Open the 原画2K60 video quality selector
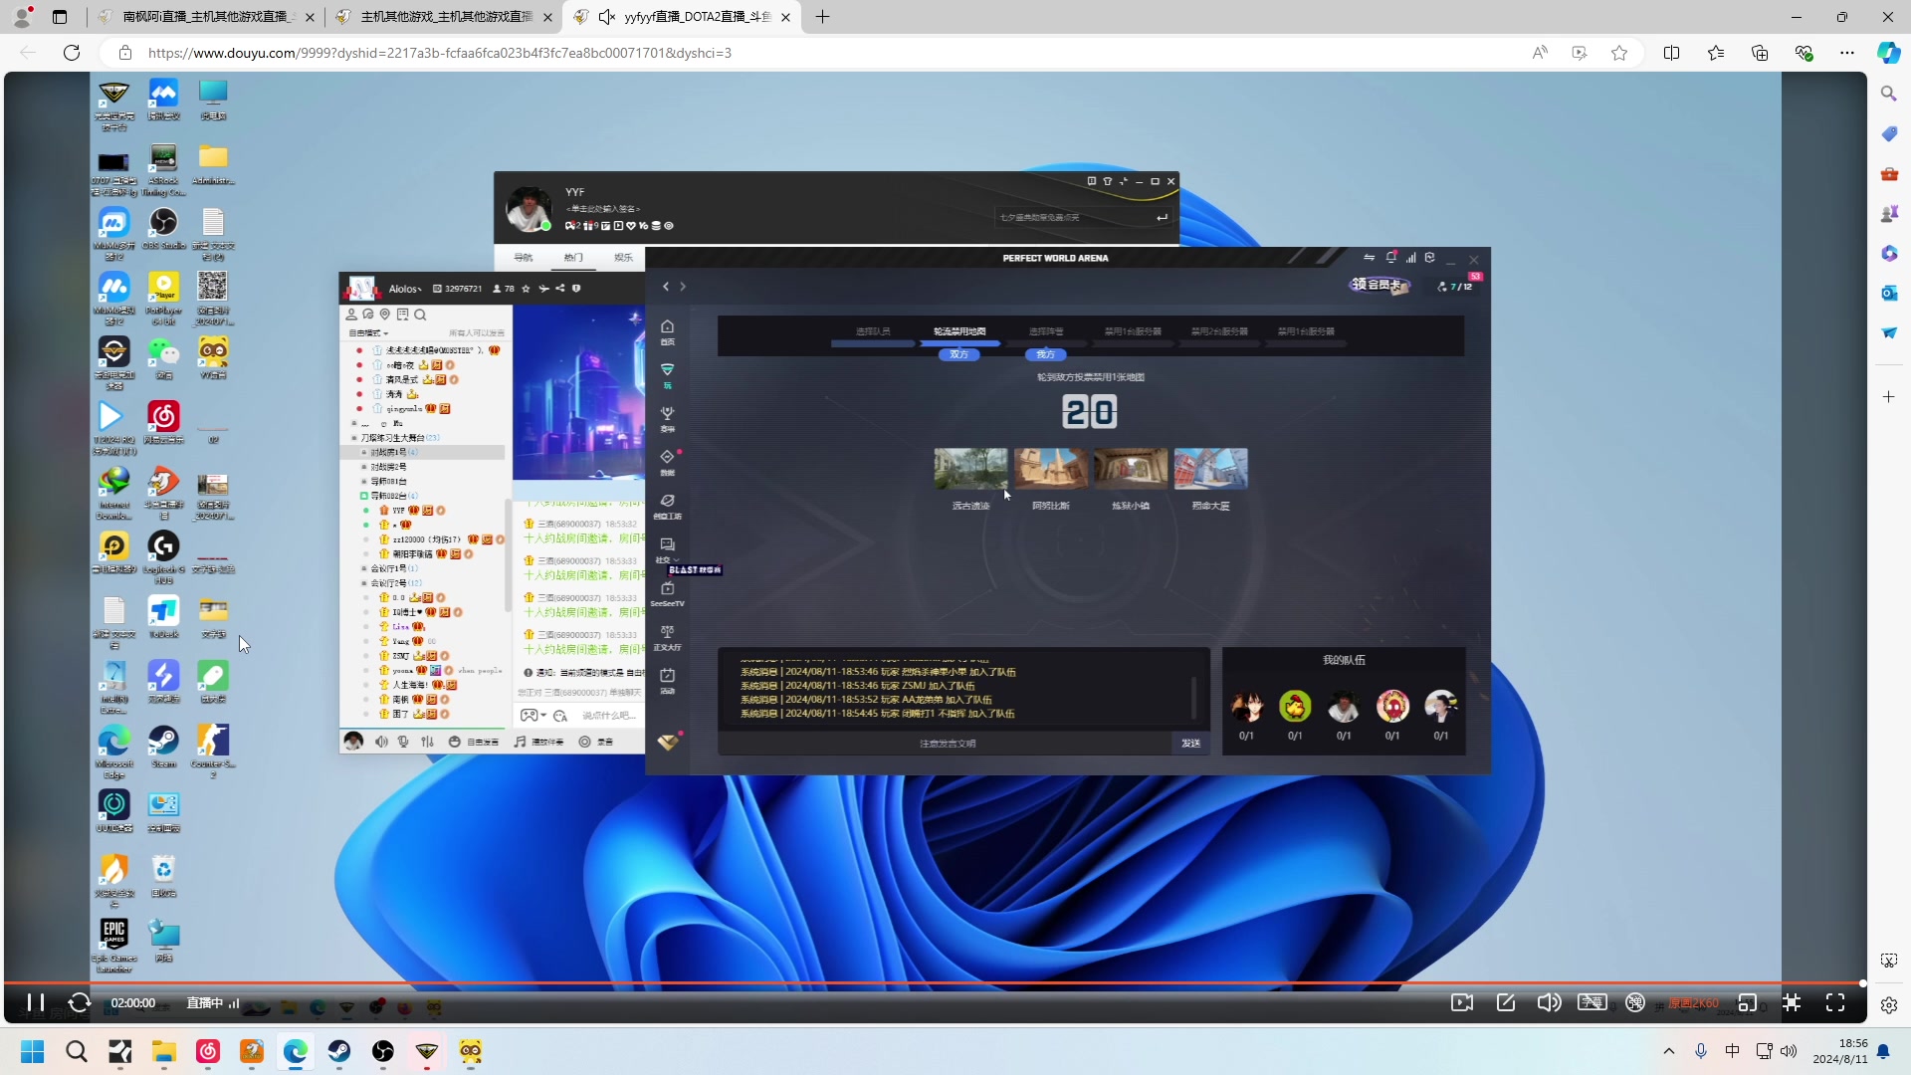 (x=1693, y=1002)
